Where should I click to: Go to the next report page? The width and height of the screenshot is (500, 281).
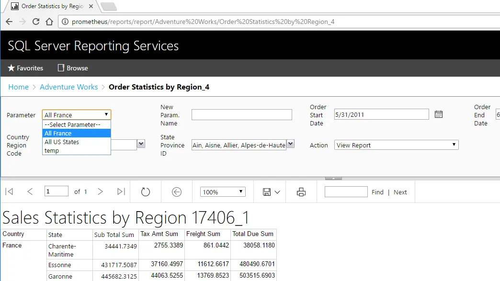point(100,192)
